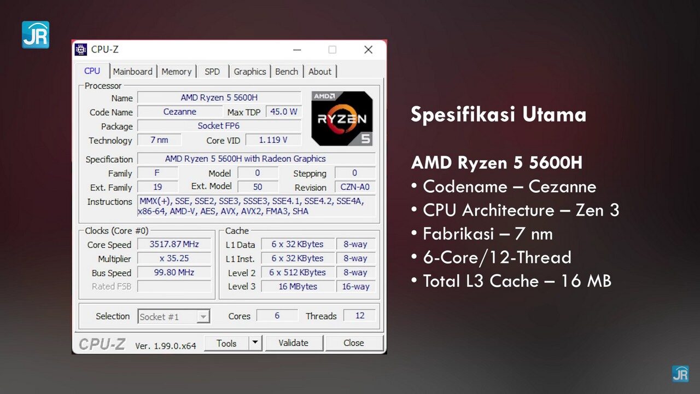Click the Core Speed value field
Image resolution: width=700 pixels, height=394 pixels.
pos(174,245)
